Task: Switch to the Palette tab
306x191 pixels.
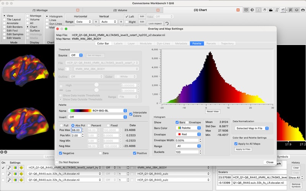Action: pyautogui.click(x=197, y=44)
